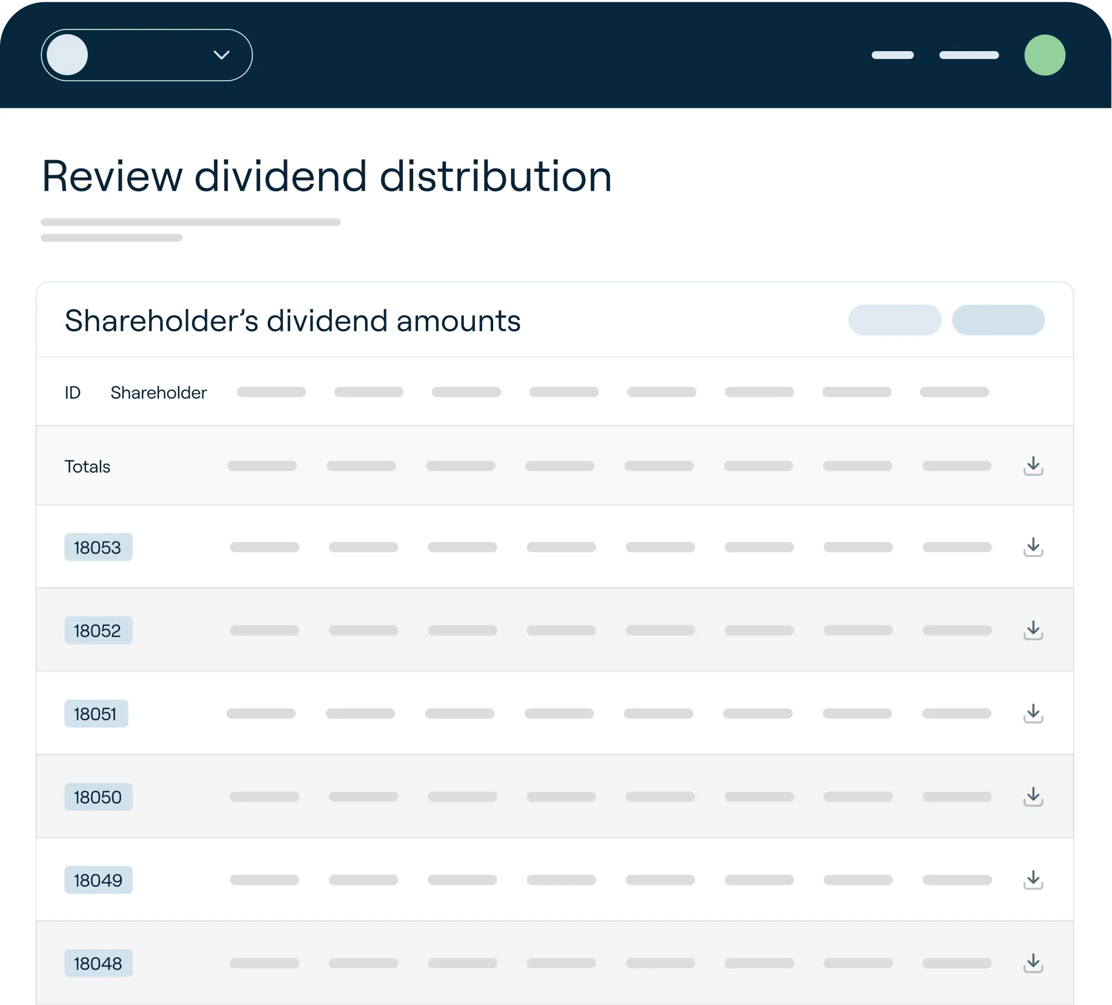Click the first blue action button in card header
This screenshot has height=1005, width=1112.
click(x=894, y=320)
